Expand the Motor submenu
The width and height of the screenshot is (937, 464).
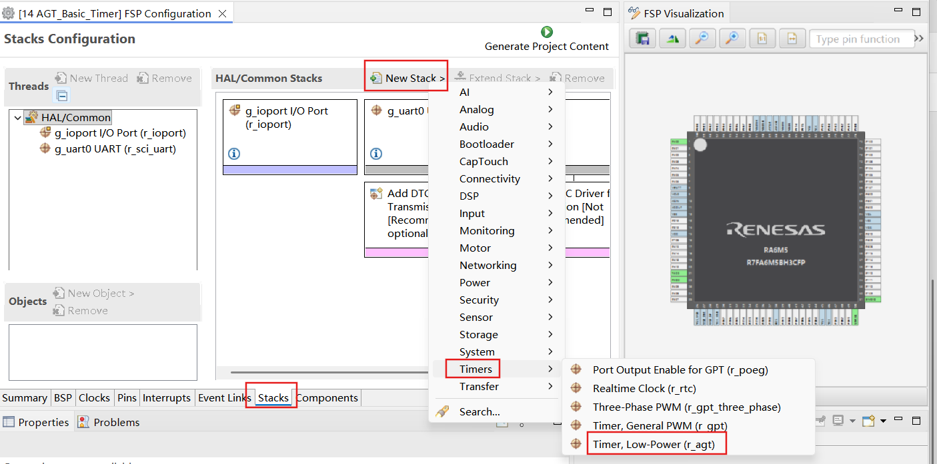(550, 248)
